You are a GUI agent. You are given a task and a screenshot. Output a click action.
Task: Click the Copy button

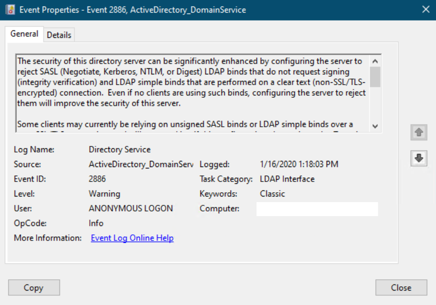(34, 288)
